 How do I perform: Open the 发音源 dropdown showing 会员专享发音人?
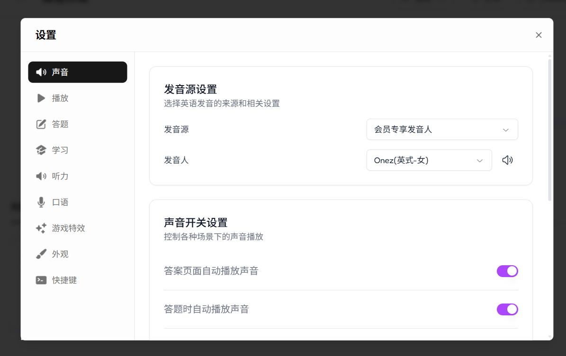[441, 130]
